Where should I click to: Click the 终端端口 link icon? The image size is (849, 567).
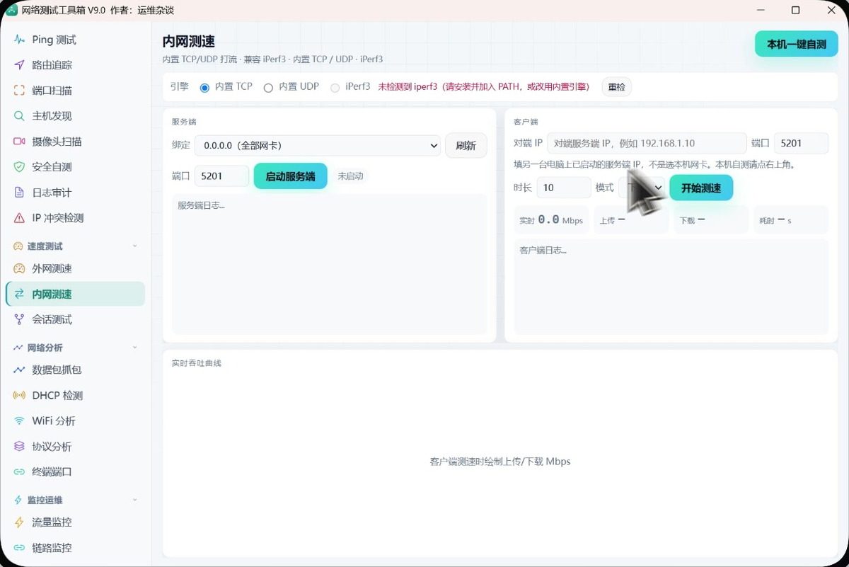(x=19, y=472)
